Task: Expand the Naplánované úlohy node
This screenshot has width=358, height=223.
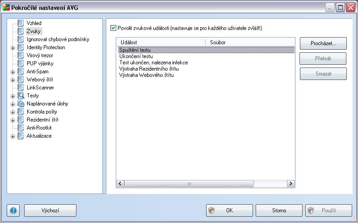Action: pyautogui.click(x=13, y=104)
